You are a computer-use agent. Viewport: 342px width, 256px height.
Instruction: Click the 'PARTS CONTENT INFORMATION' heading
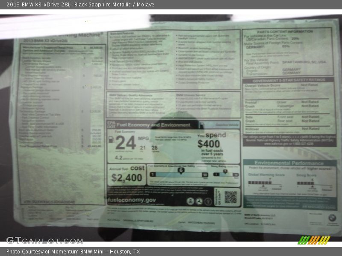tap(285, 32)
